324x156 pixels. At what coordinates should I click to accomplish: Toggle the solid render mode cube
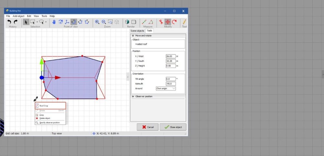point(127,22)
